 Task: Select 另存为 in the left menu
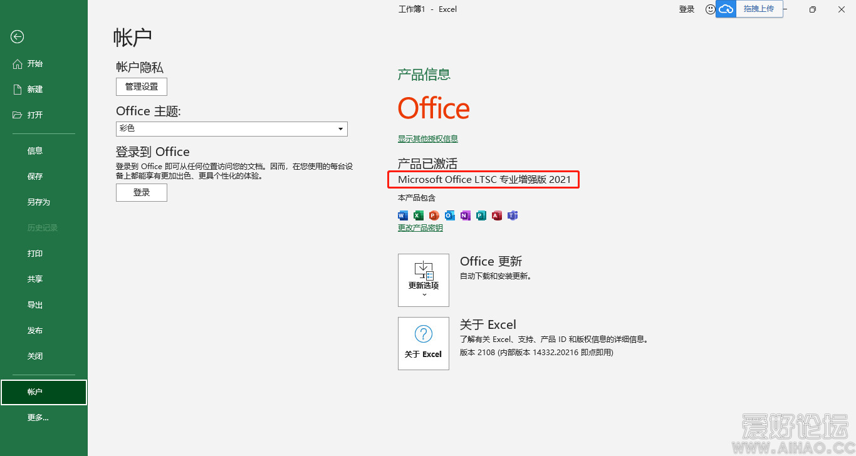(x=38, y=202)
